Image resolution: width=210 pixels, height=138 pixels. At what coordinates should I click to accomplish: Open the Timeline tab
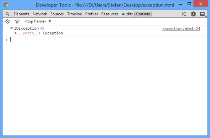74,14
